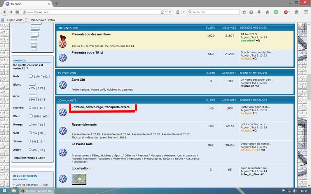Open LAFOUCHE22 user profile link
The image size is (311, 194).
click(250, 150)
